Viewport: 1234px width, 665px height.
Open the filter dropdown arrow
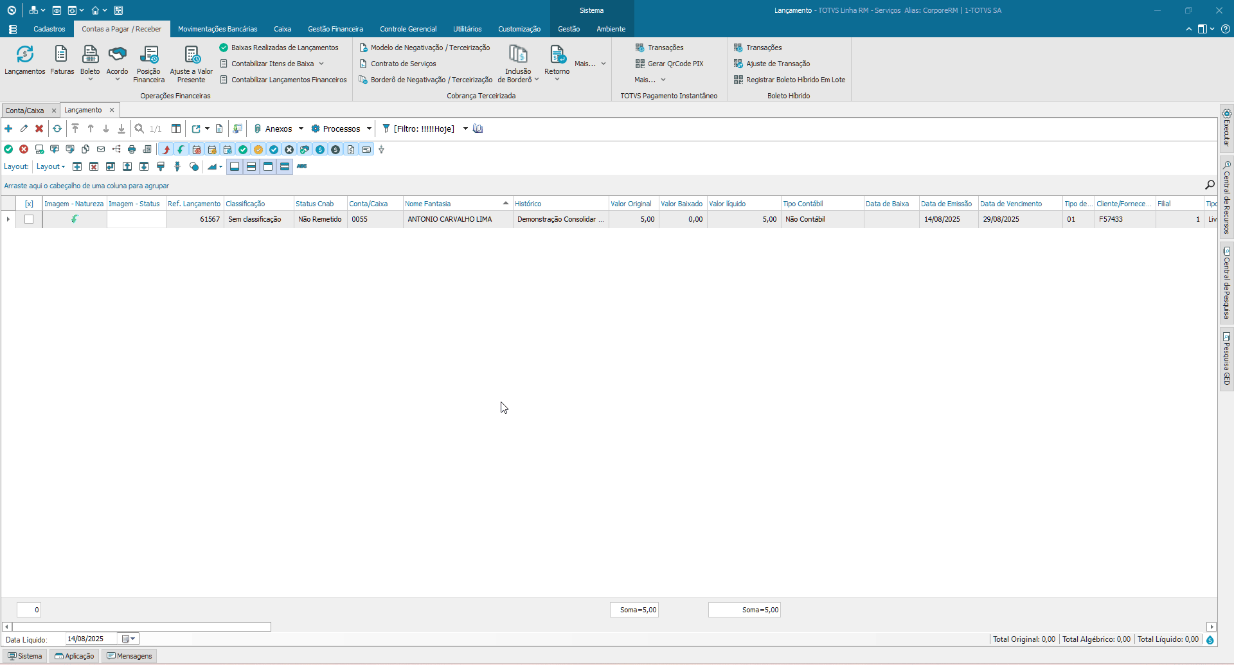[465, 129]
